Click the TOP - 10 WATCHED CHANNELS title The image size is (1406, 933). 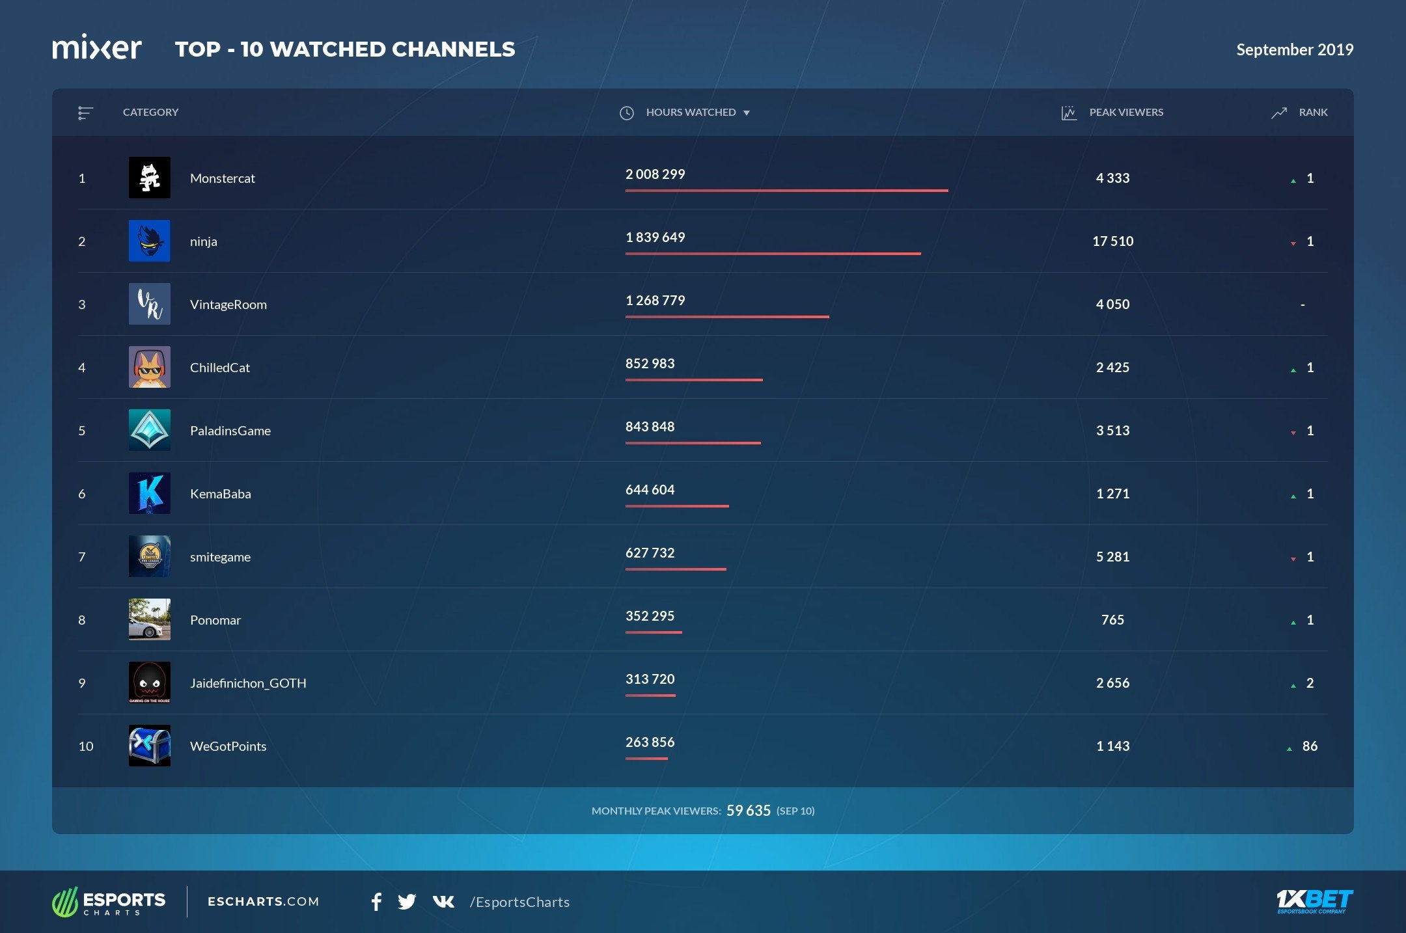point(345,49)
